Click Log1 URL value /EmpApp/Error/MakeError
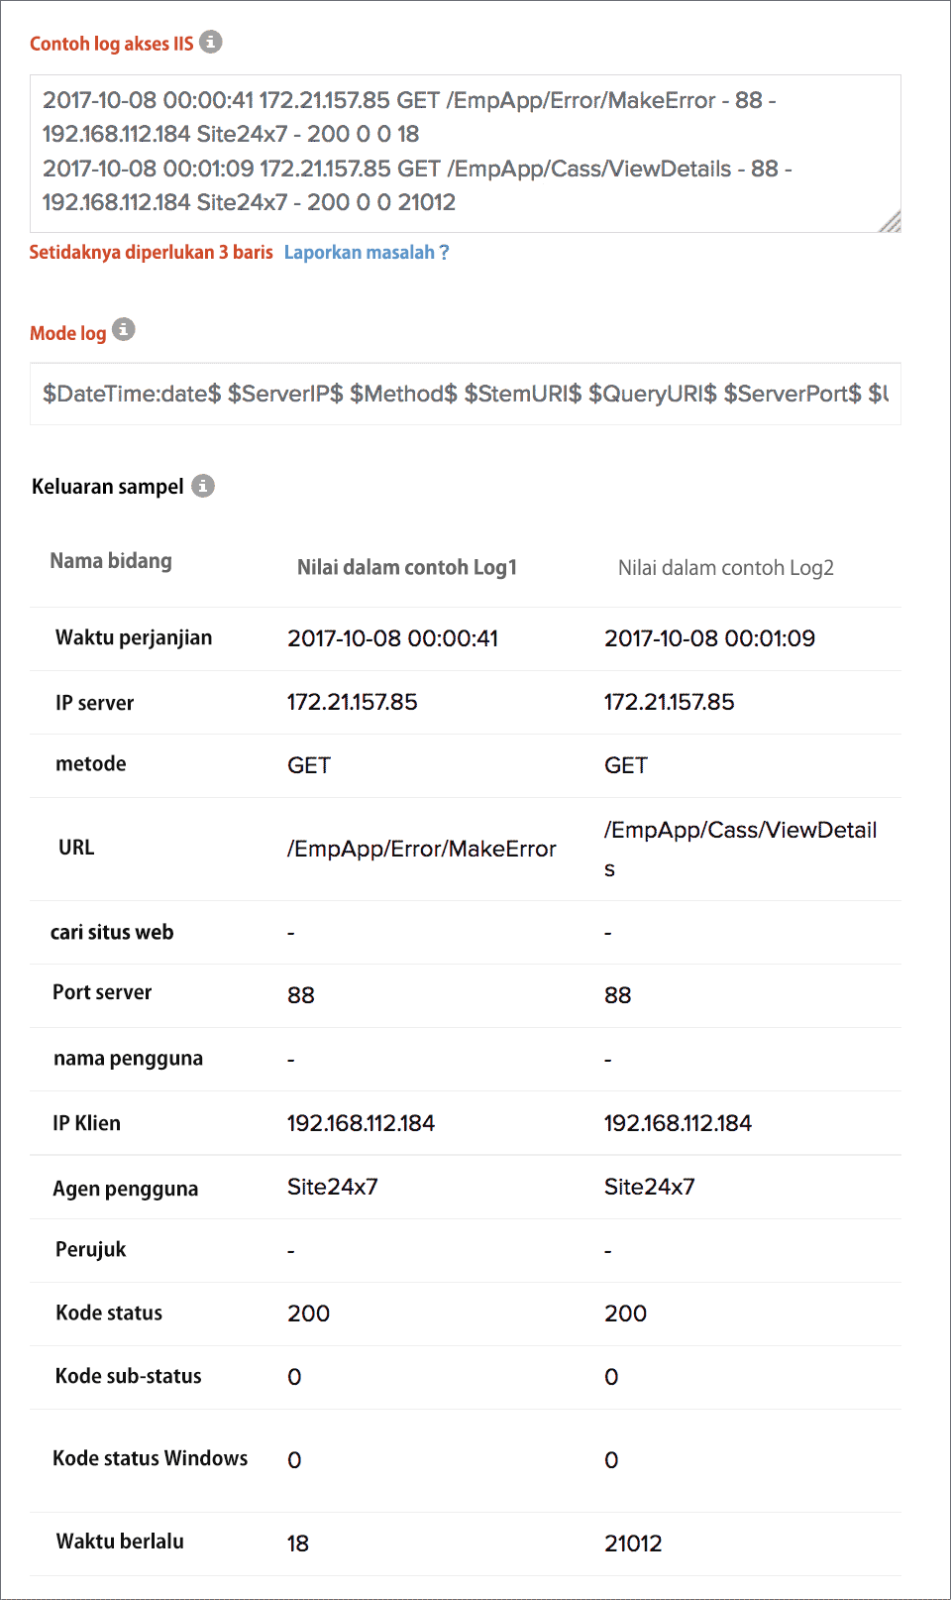Viewport: 951px width, 1600px height. [422, 849]
